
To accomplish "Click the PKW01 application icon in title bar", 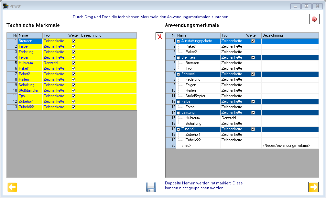I will pyautogui.click(x=5, y=6).
